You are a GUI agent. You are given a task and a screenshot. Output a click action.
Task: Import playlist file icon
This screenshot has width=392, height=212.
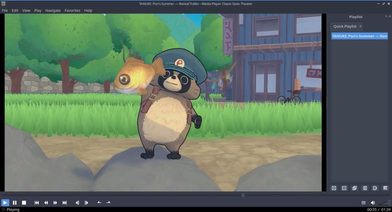click(365, 188)
